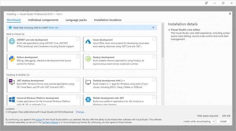This screenshot has width=236, height=131.
Task: Close the Visual Studio Installer outer window
Action: click(x=232, y=3)
